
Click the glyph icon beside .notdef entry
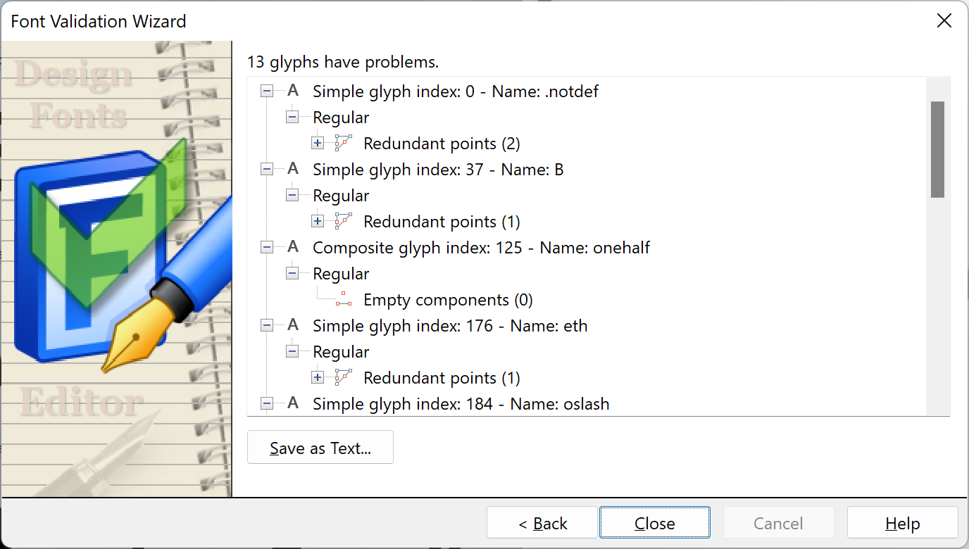[x=293, y=91]
